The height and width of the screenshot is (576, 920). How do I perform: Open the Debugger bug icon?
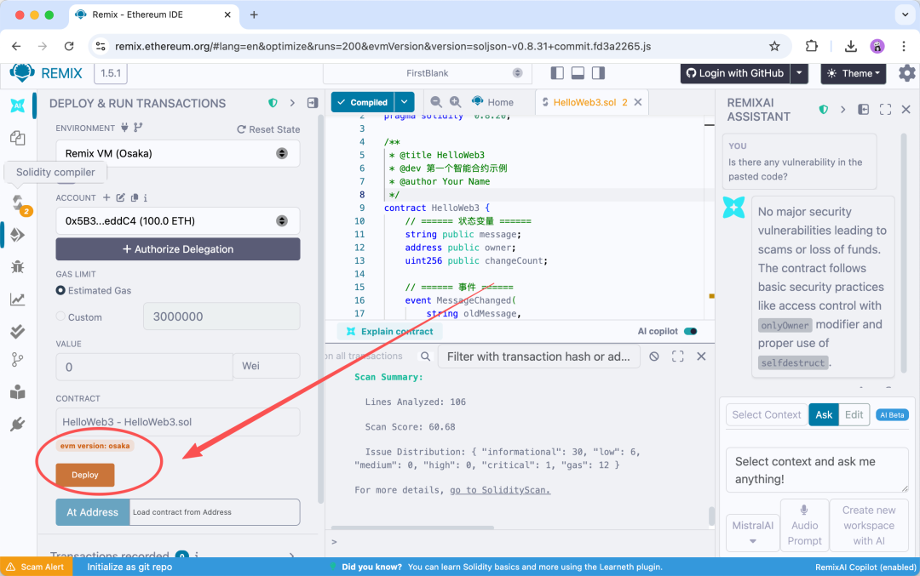click(18, 267)
